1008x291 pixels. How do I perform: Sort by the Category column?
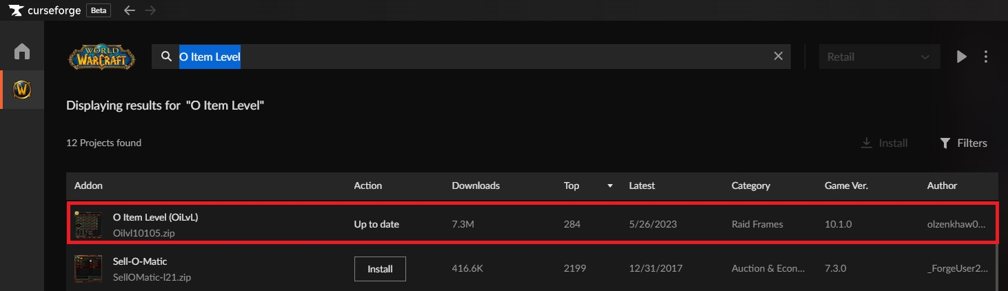(751, 185)
